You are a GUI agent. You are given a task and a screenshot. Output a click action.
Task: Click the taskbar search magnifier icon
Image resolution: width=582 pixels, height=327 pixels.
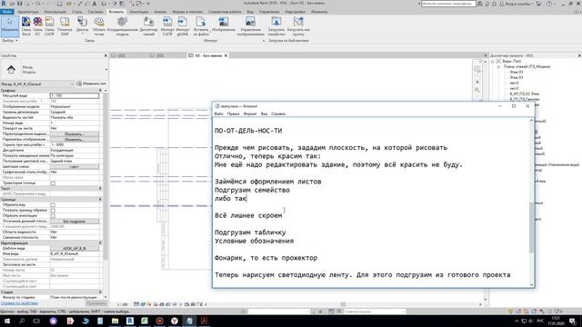pos(22,321)
